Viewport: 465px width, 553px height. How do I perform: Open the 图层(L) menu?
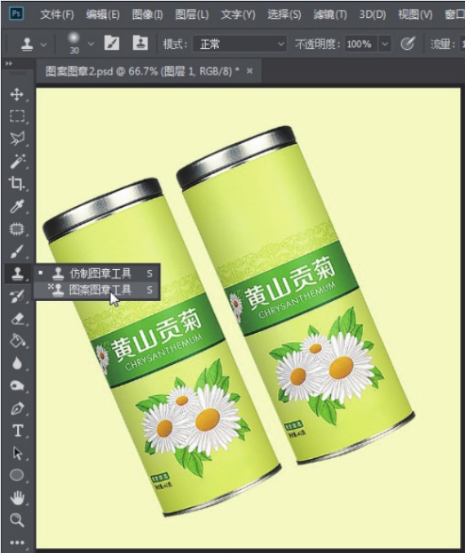(192, 15)
